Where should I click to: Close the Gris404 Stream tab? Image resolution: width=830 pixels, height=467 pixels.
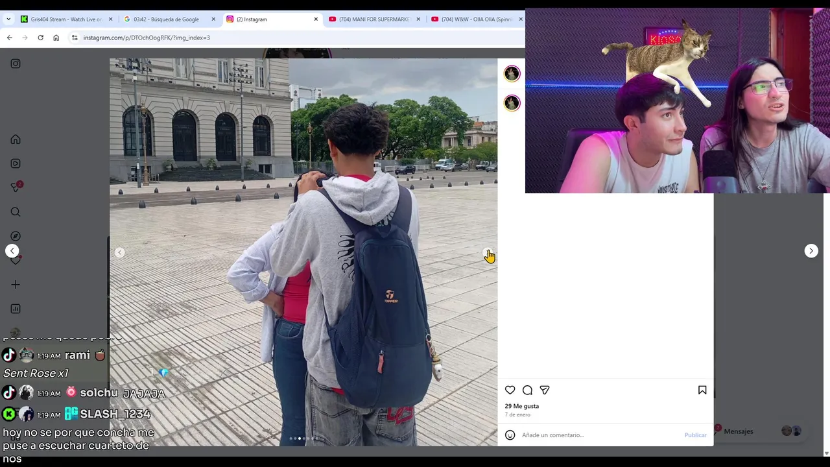tap(110, 19)
